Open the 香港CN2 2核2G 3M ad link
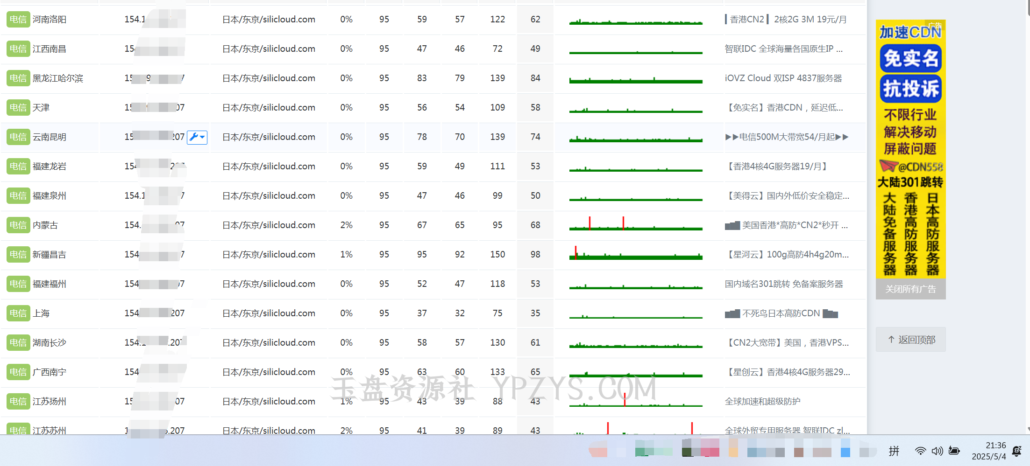The height and width of the screenshot is (466, 1030). tap(786, 20)
